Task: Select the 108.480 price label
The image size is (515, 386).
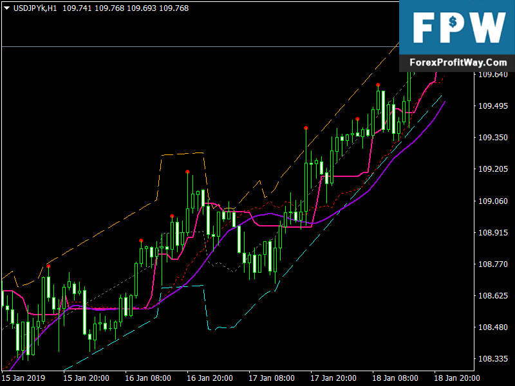Action: point(493,327)
